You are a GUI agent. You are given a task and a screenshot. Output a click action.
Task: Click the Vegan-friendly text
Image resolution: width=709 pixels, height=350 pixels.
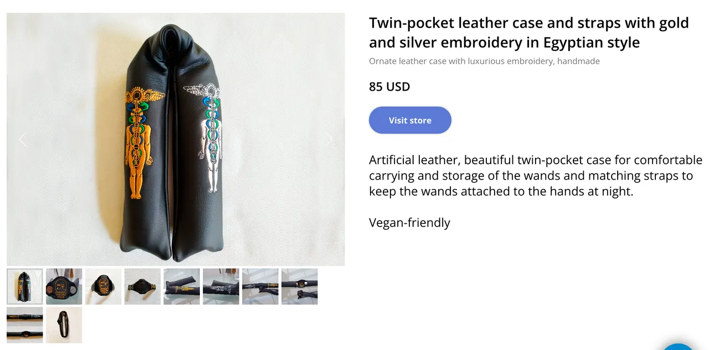point(409,223)
